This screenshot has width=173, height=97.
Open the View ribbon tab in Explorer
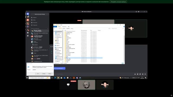click(x=69, y=27)
